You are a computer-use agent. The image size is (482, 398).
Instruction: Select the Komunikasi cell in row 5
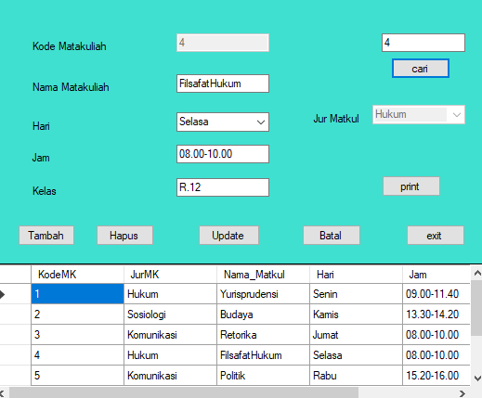point(170,376)
